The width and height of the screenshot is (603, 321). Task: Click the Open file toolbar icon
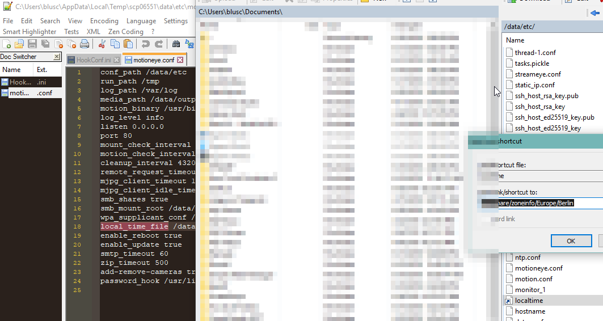tap(19, 44)
